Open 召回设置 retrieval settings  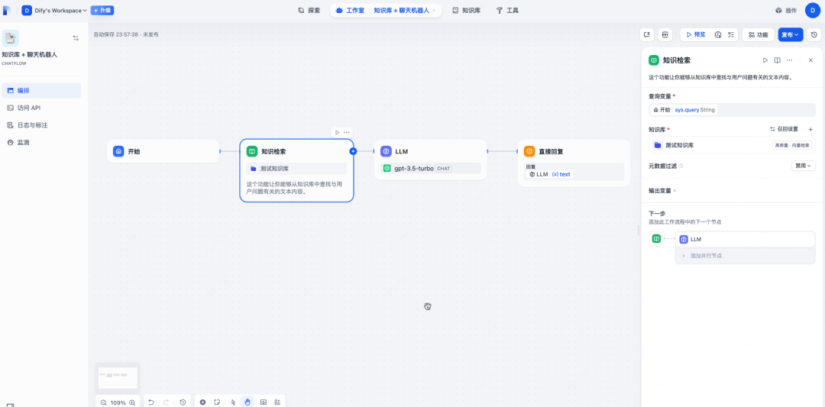click(x=784, y=129)
